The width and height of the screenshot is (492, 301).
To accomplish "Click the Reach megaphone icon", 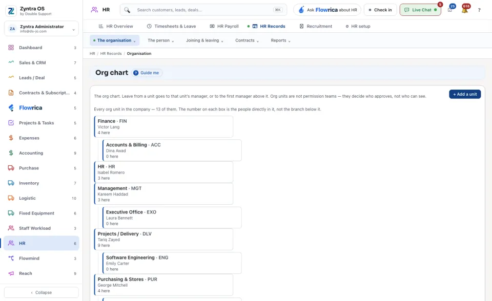I will [x=11, y=273].
